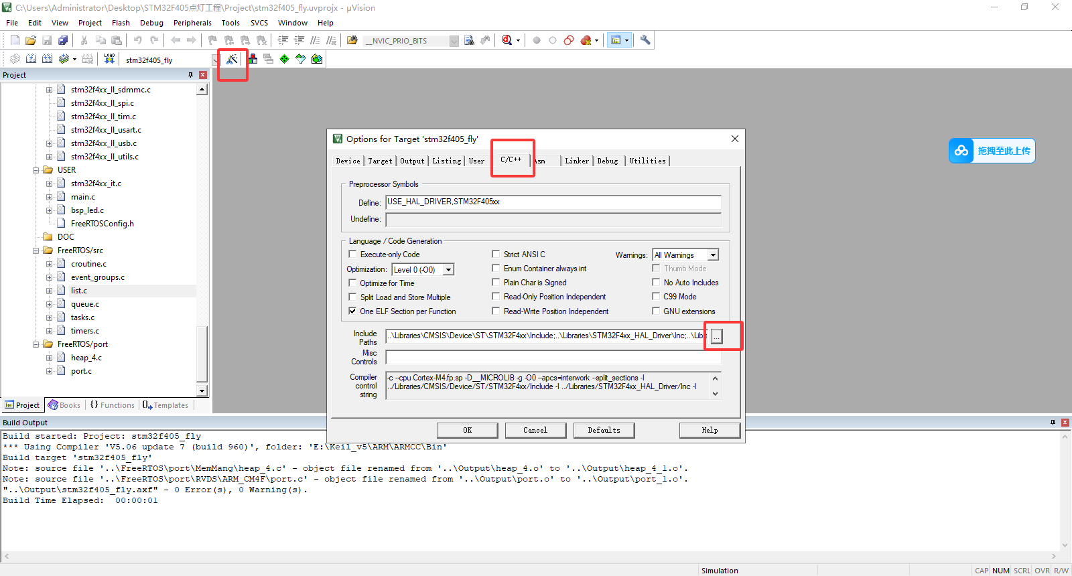Collapse the FreeRTOS/port folder node
This screenshot has width=1072, height=576.
tap(36, 344)
